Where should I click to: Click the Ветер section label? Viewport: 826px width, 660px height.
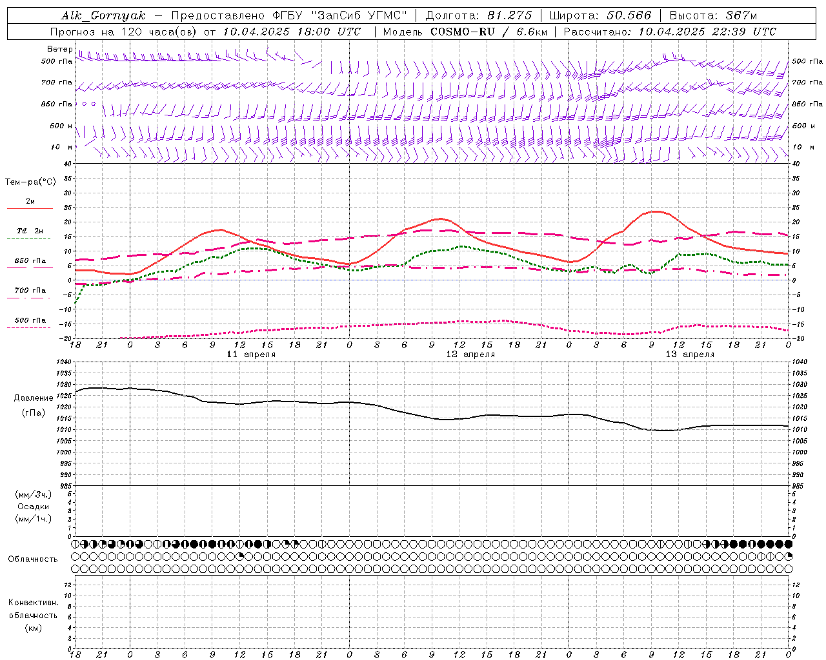pyautogui.click(x=59, y=49)
